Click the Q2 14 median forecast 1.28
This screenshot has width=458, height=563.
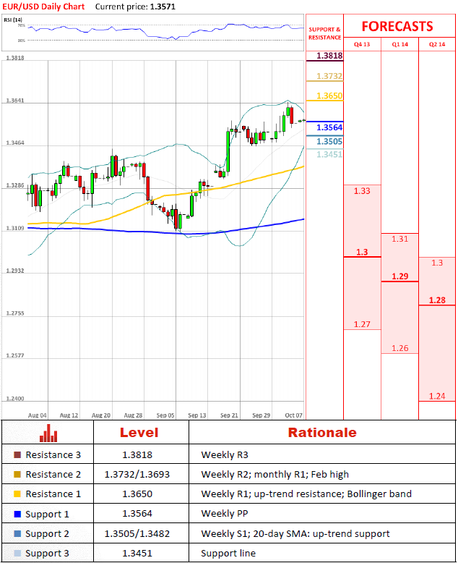pyautogui.click(x=437, y=300)
